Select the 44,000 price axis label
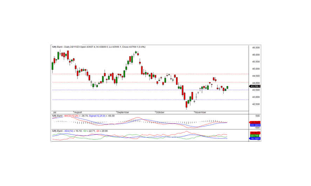 256,83
